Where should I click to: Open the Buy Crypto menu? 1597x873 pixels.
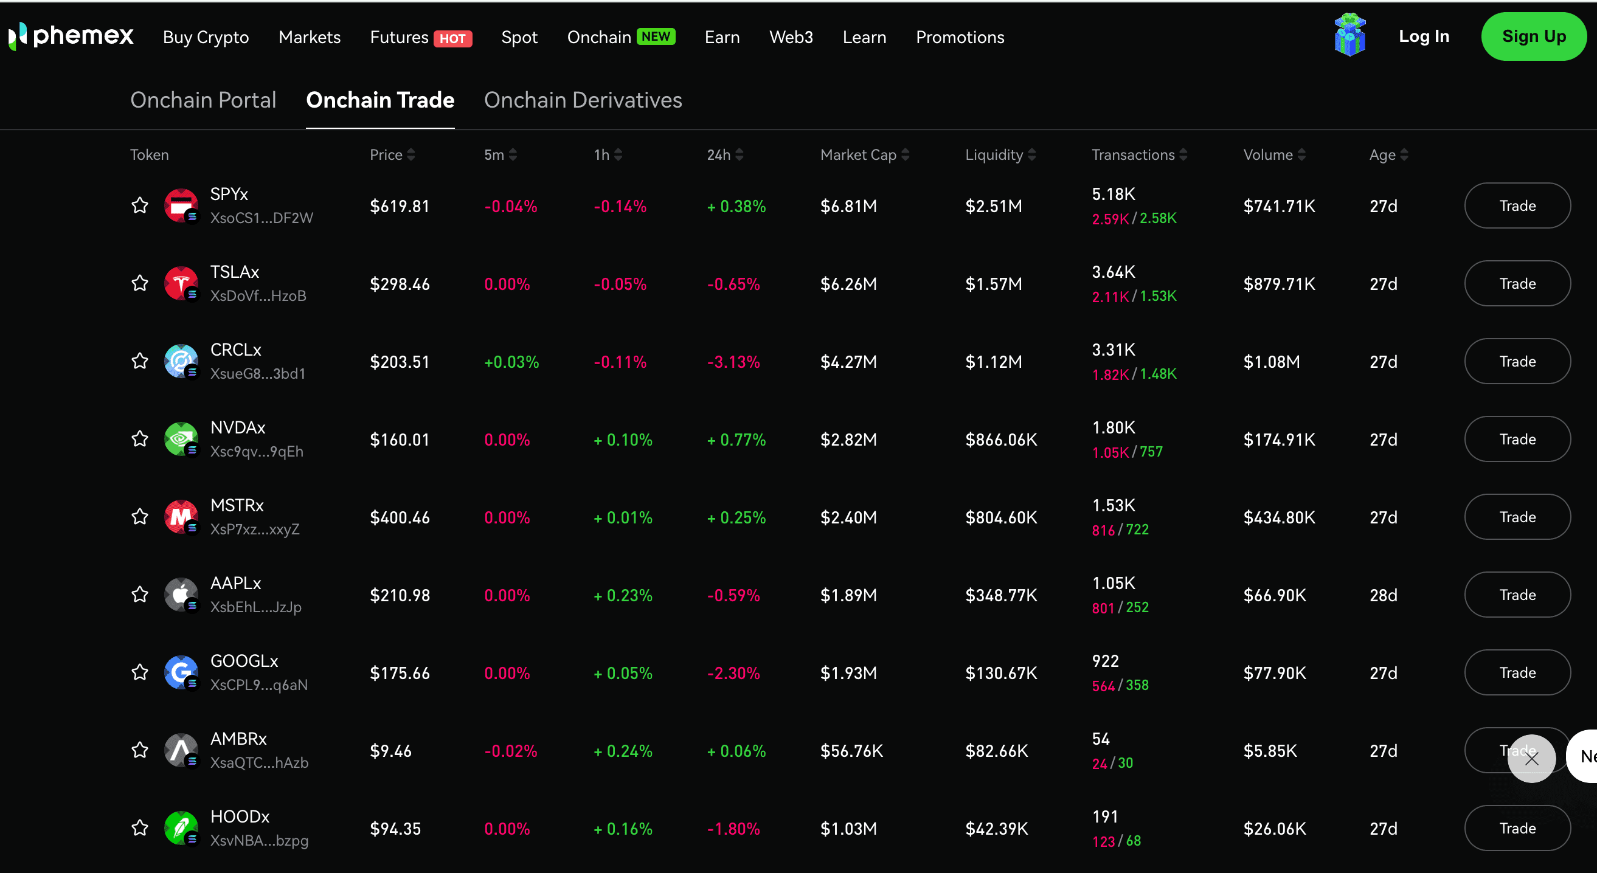click(x=206, y=37)
